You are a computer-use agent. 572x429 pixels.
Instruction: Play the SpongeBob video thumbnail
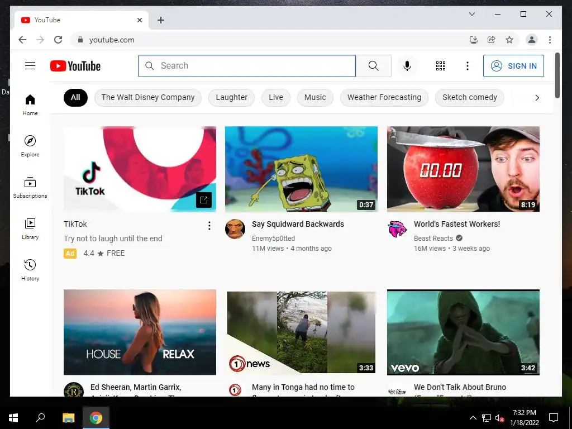click(x=301, y=169)
